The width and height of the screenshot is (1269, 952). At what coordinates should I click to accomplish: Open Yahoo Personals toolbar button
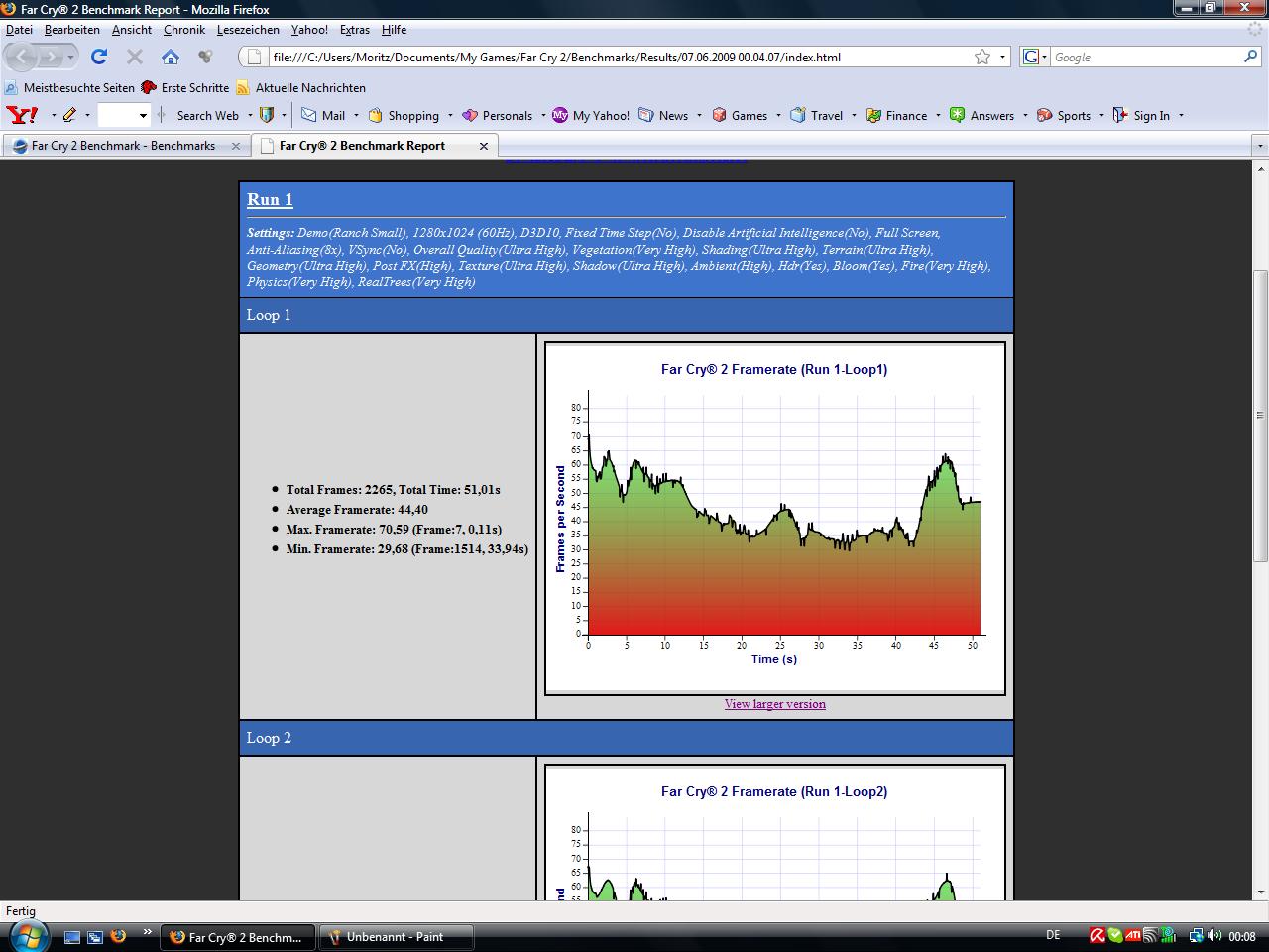pyautogui.click(x=498, y=115)
